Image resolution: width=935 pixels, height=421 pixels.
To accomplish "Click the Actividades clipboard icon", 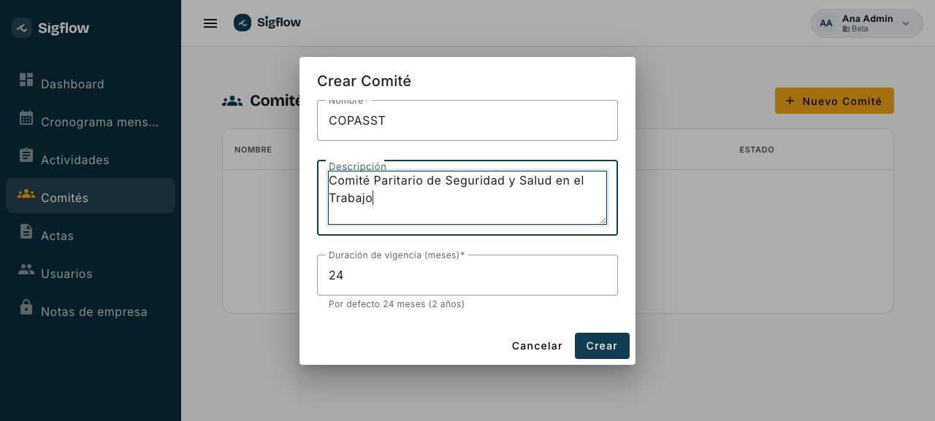I will (x=26, y=155).
